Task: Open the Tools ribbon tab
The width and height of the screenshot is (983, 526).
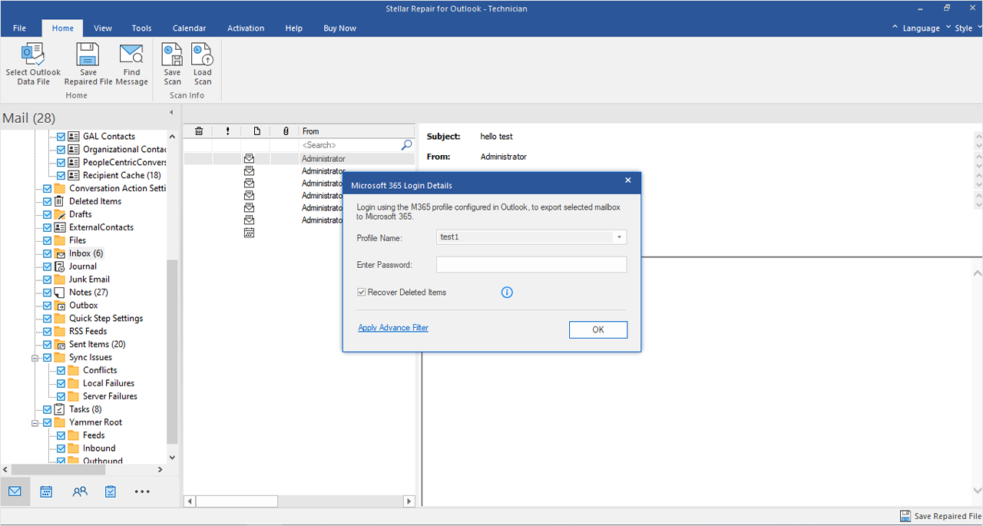Action: pyautogui.click(x=141, y=28)
